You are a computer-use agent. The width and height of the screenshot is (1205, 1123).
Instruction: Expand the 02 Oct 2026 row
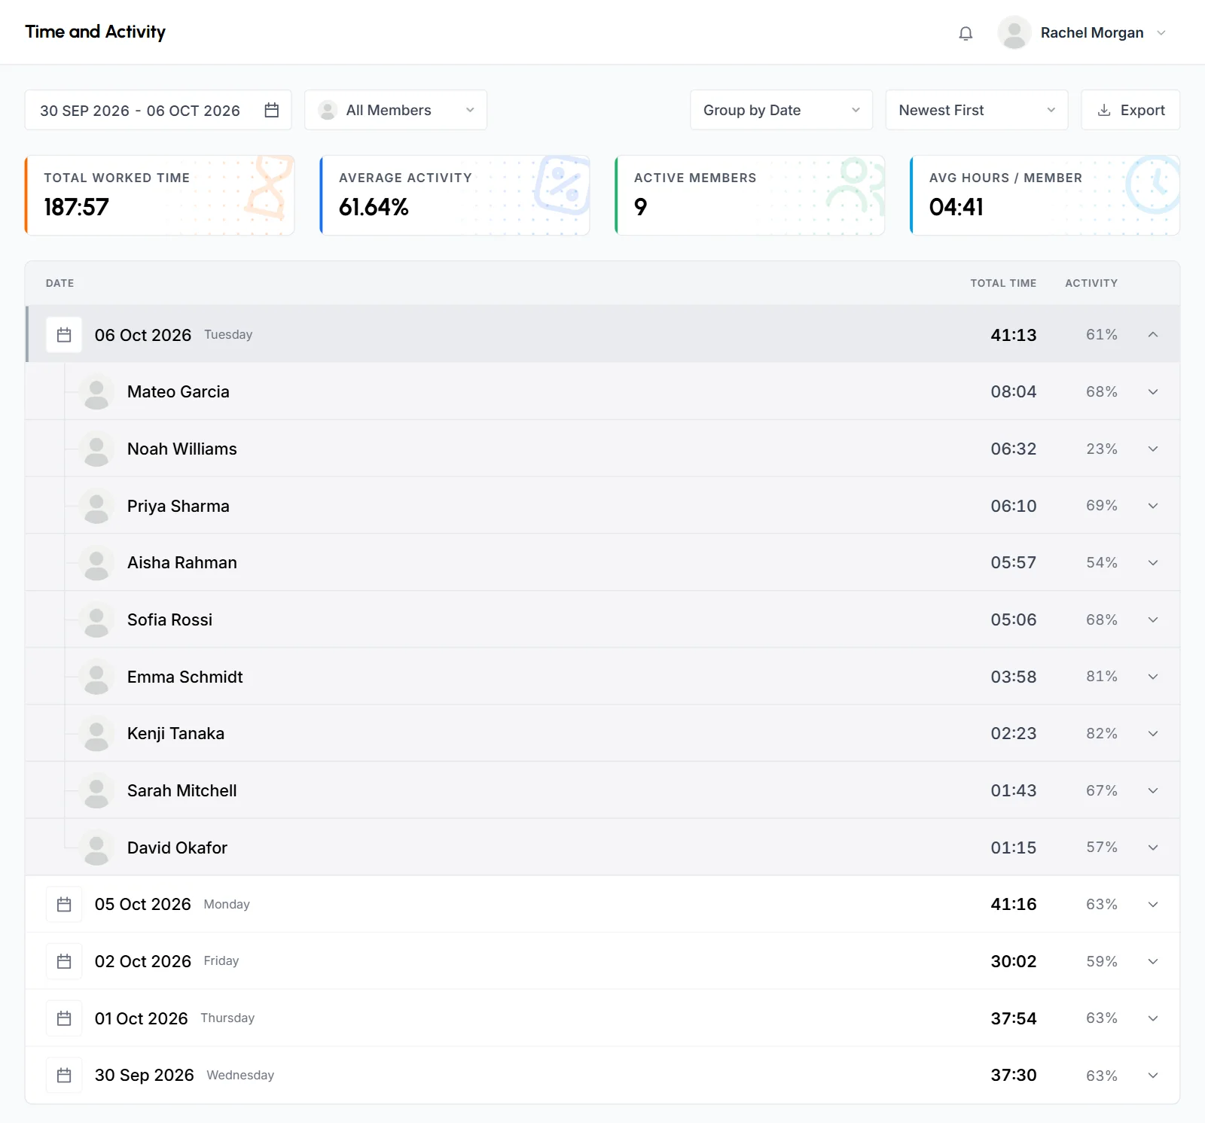[1153, 961]
